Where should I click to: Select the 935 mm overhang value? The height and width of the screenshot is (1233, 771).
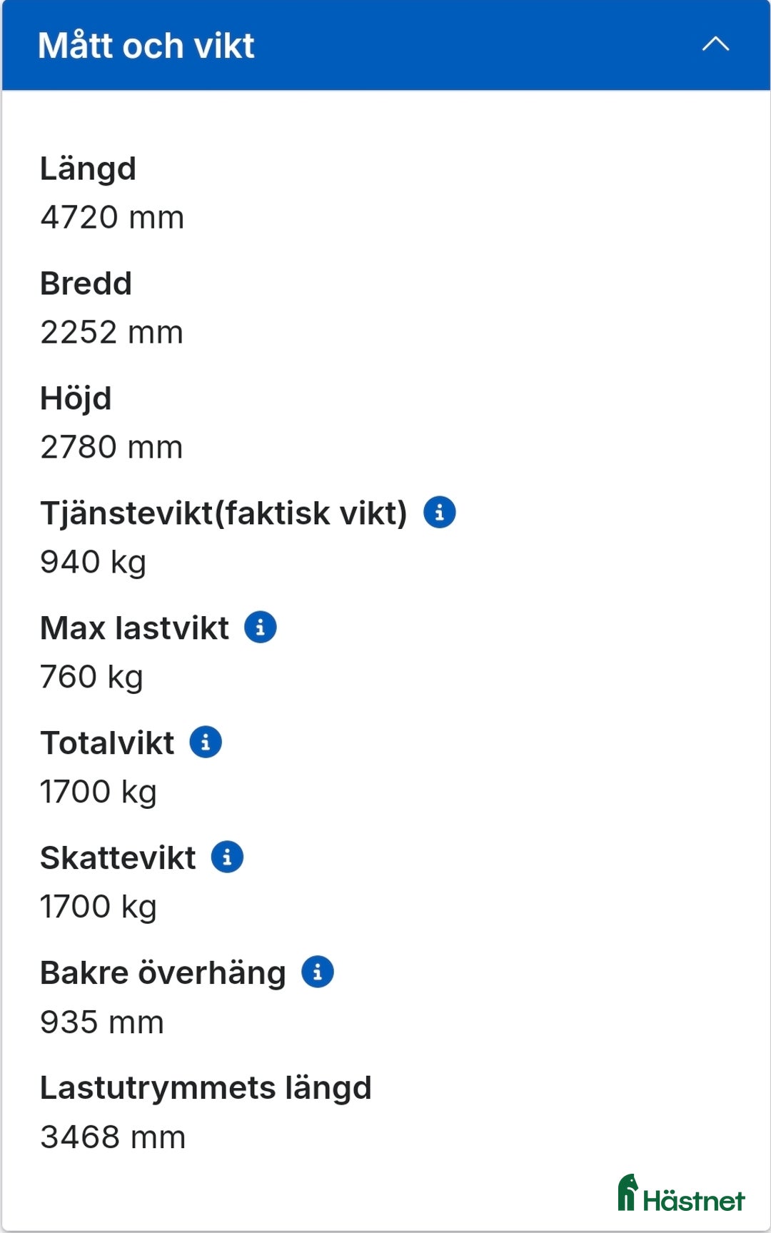pyautogui.click(x=101, y=1022)
